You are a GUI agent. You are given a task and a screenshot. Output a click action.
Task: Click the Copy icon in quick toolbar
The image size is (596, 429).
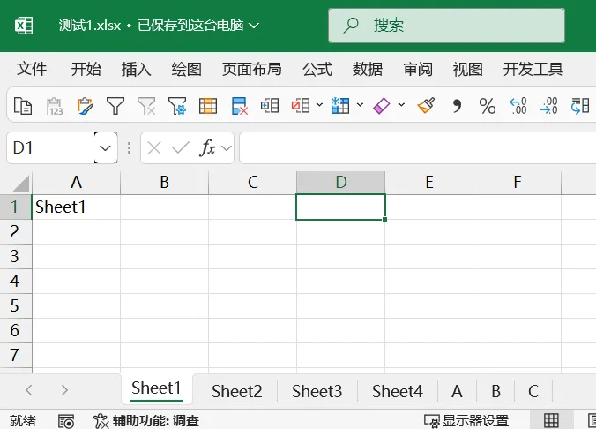22,105
